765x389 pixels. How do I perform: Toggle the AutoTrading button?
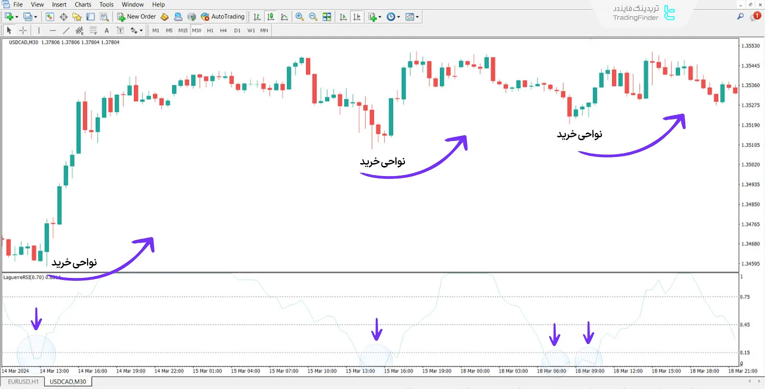pos(223,17)
